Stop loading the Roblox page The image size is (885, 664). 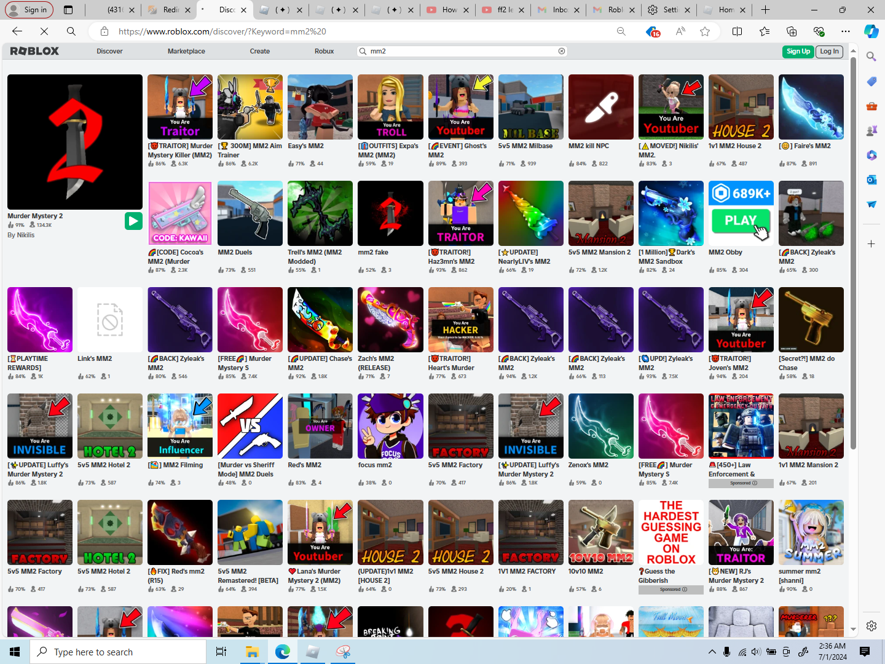[x=44, y=31]
